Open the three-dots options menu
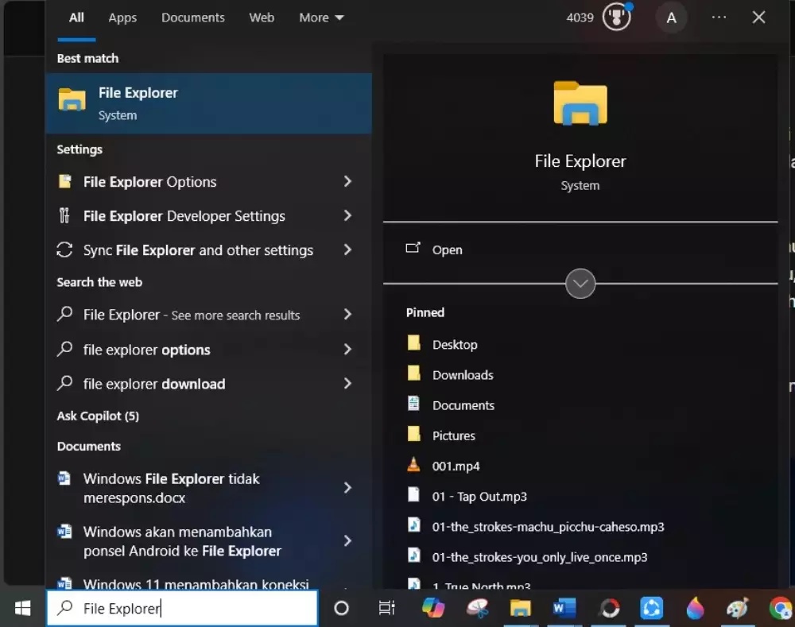 [719, 17]
